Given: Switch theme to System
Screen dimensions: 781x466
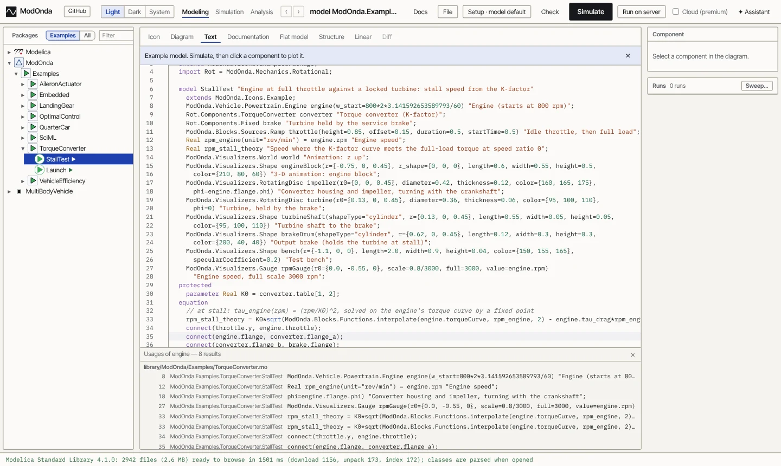Looking at the screenshot, I should tap(159, 12).
